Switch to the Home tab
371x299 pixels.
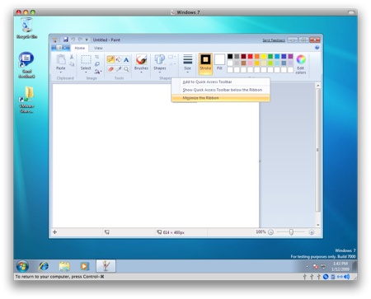[x=80, y=48]
